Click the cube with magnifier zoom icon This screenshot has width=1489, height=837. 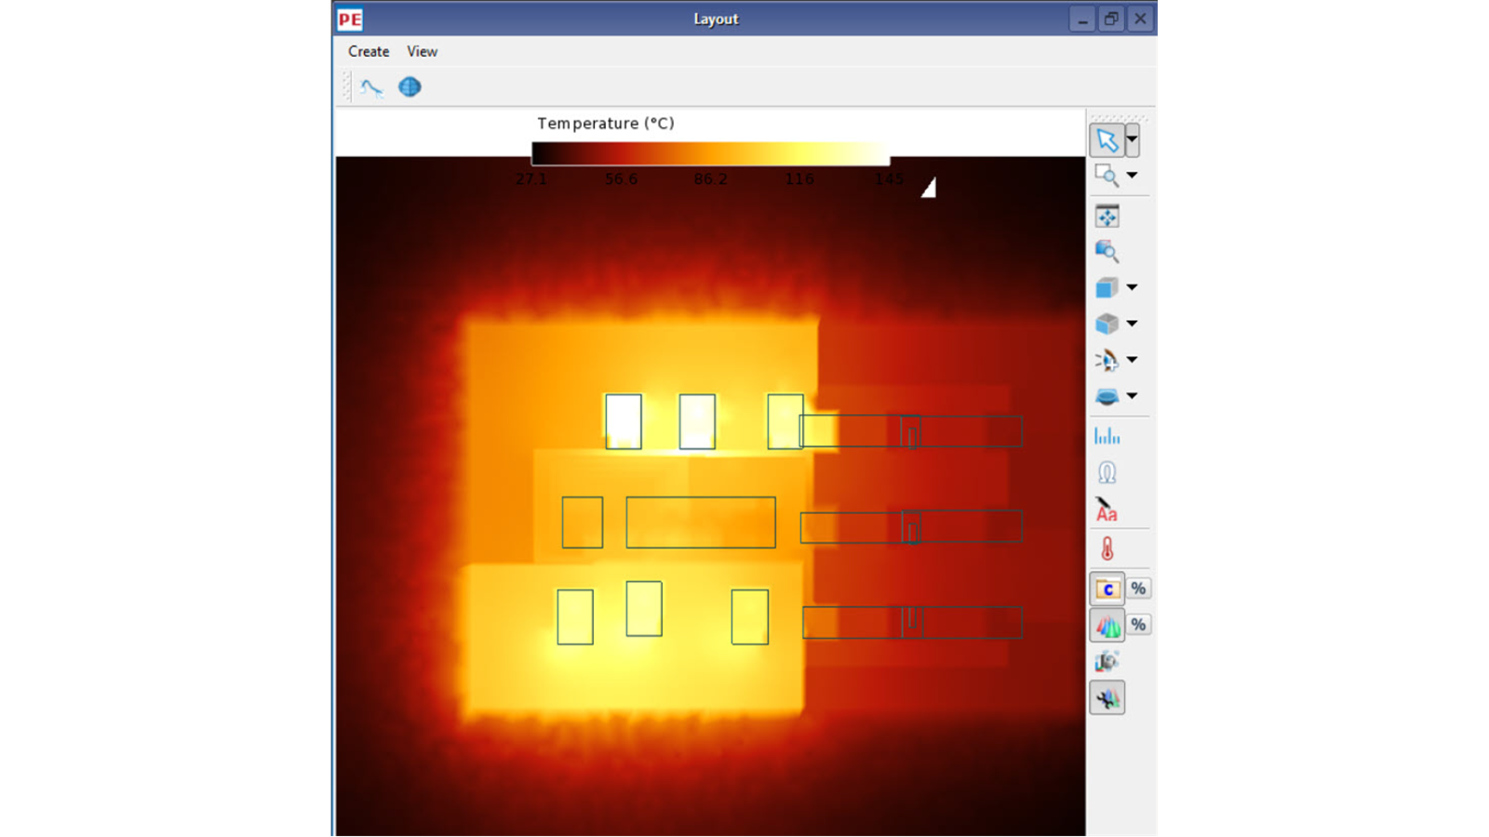tap(1107, 251)
